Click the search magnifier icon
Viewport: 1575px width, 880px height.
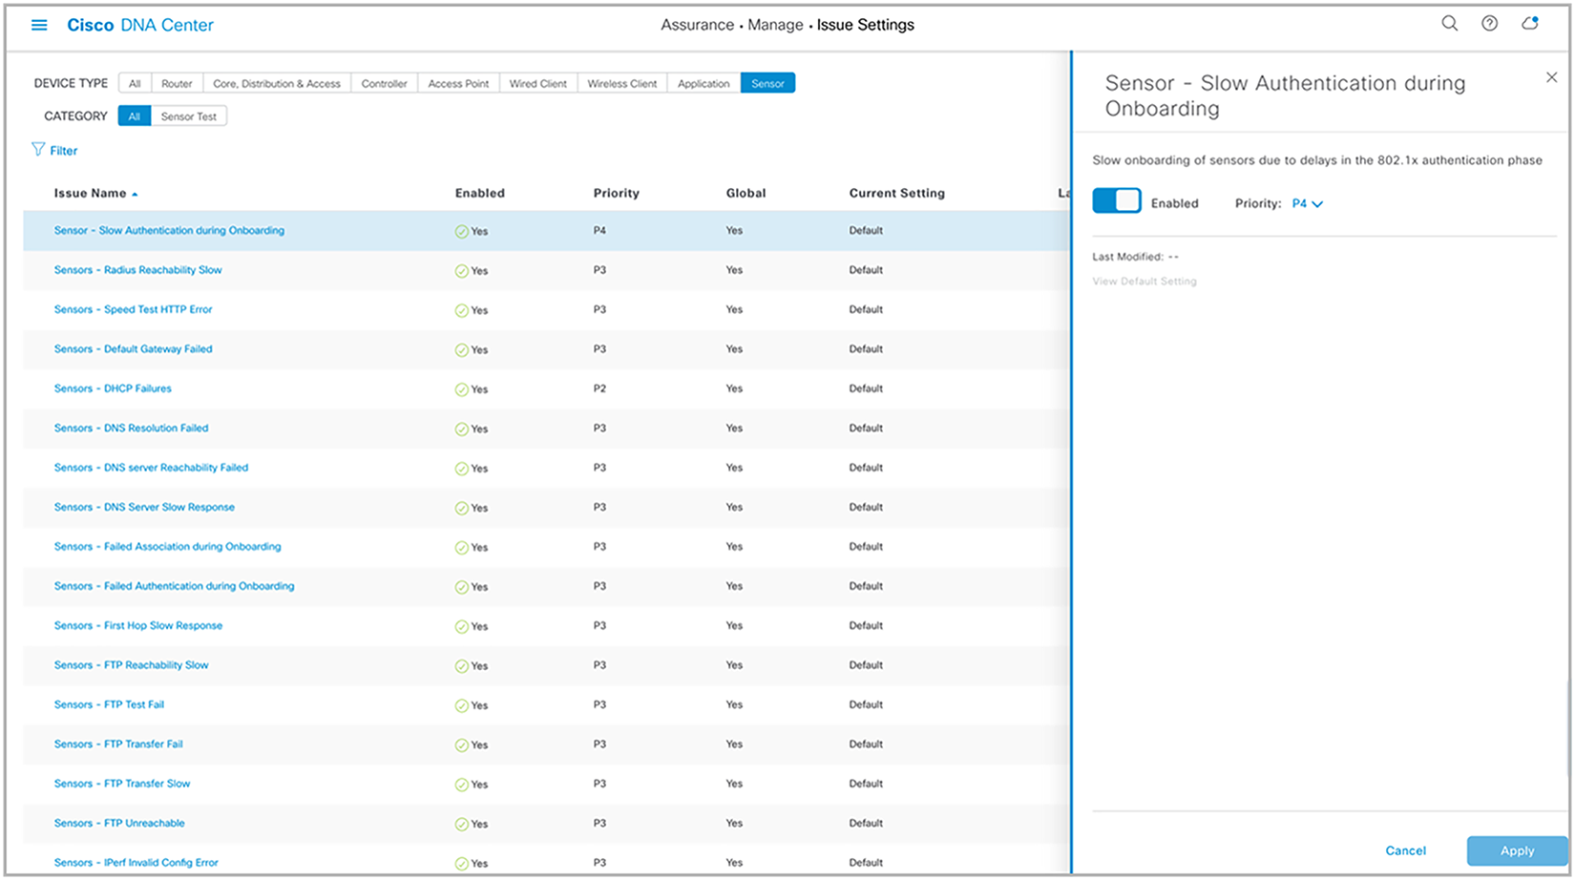[x=1449, y=24]
